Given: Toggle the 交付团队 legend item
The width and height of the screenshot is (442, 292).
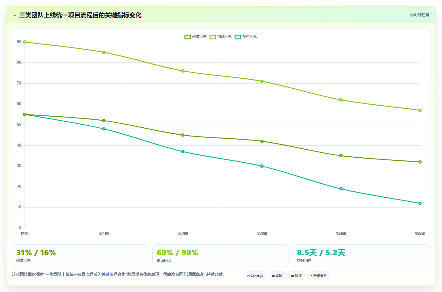Looking at the screenshot, I should tap(246, 37).
